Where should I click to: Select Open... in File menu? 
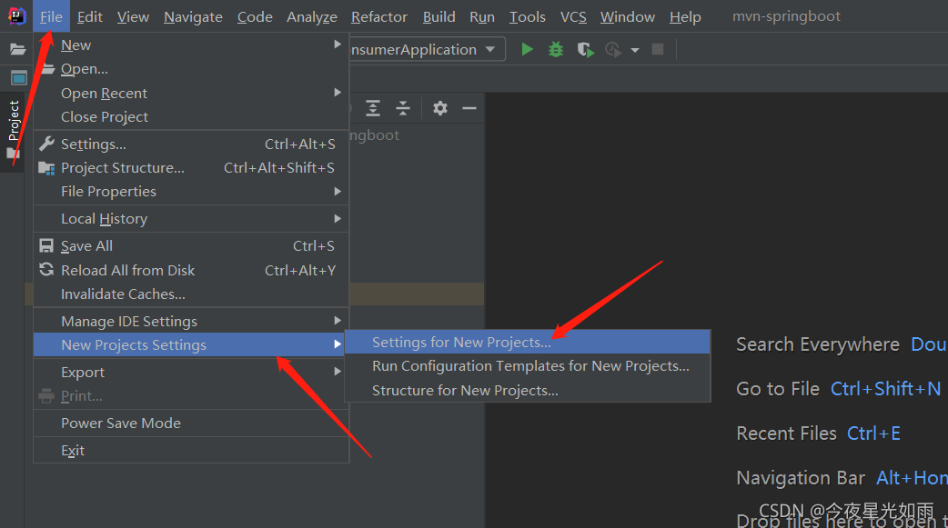tap(191, 69)
